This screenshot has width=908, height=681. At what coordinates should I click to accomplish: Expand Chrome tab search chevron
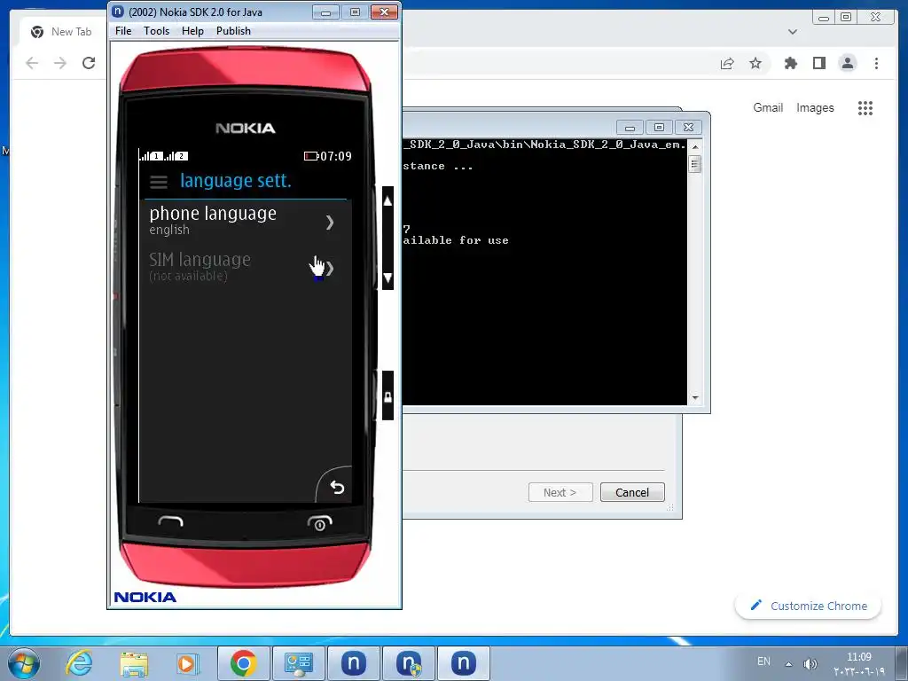point(793,32)
